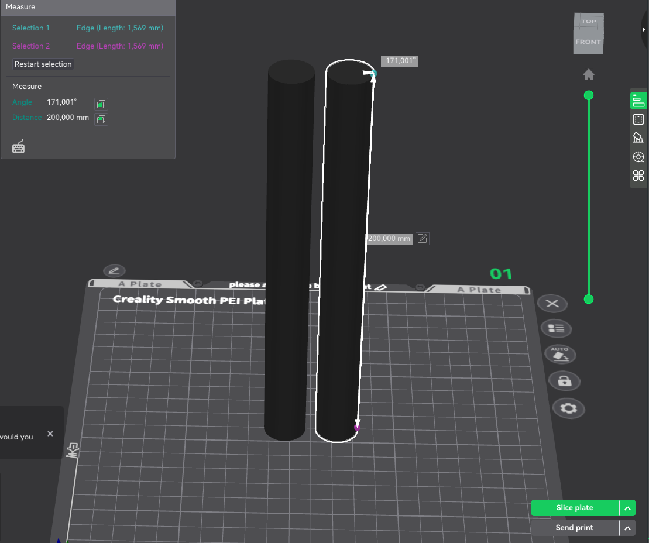Click the dotted-square icon in the right sidebar
The width and height of the screenshot is (649, 543).
pos(638,119)
